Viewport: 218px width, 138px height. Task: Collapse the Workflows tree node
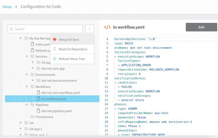27,86
